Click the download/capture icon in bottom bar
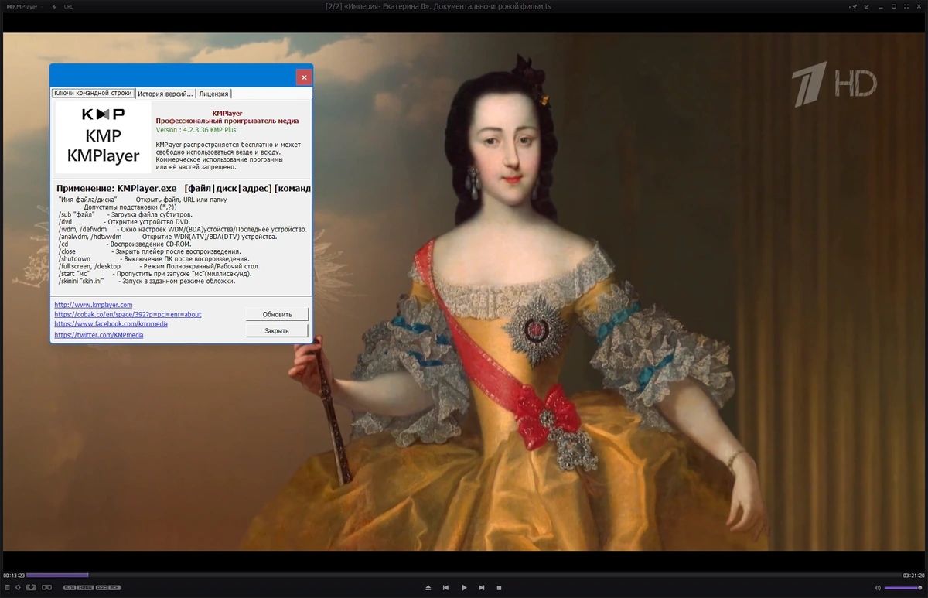Viewport: 928px width, 598px height. 31,588
